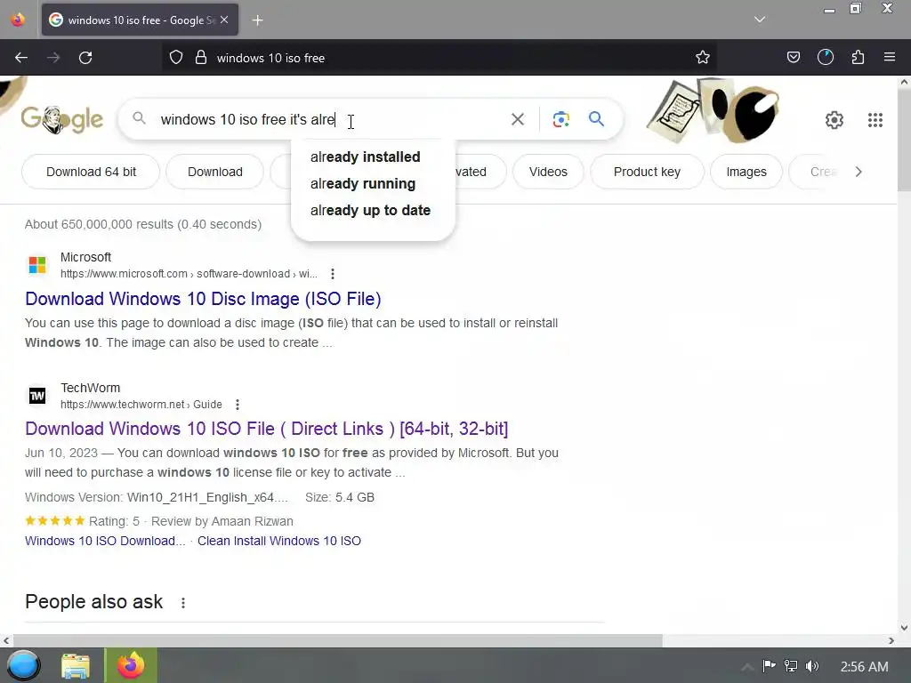Open the extensions puzzle icon
Screen dimensions: 911x683
coord(858,58)
